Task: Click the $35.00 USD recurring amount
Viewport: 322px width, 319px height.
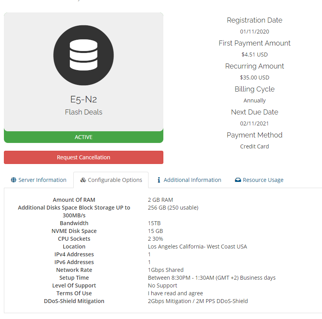Action: coord(255,78)
